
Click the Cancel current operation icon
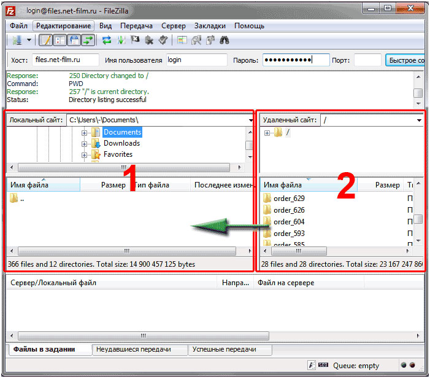pyautogui.click(x=134, y=41)
